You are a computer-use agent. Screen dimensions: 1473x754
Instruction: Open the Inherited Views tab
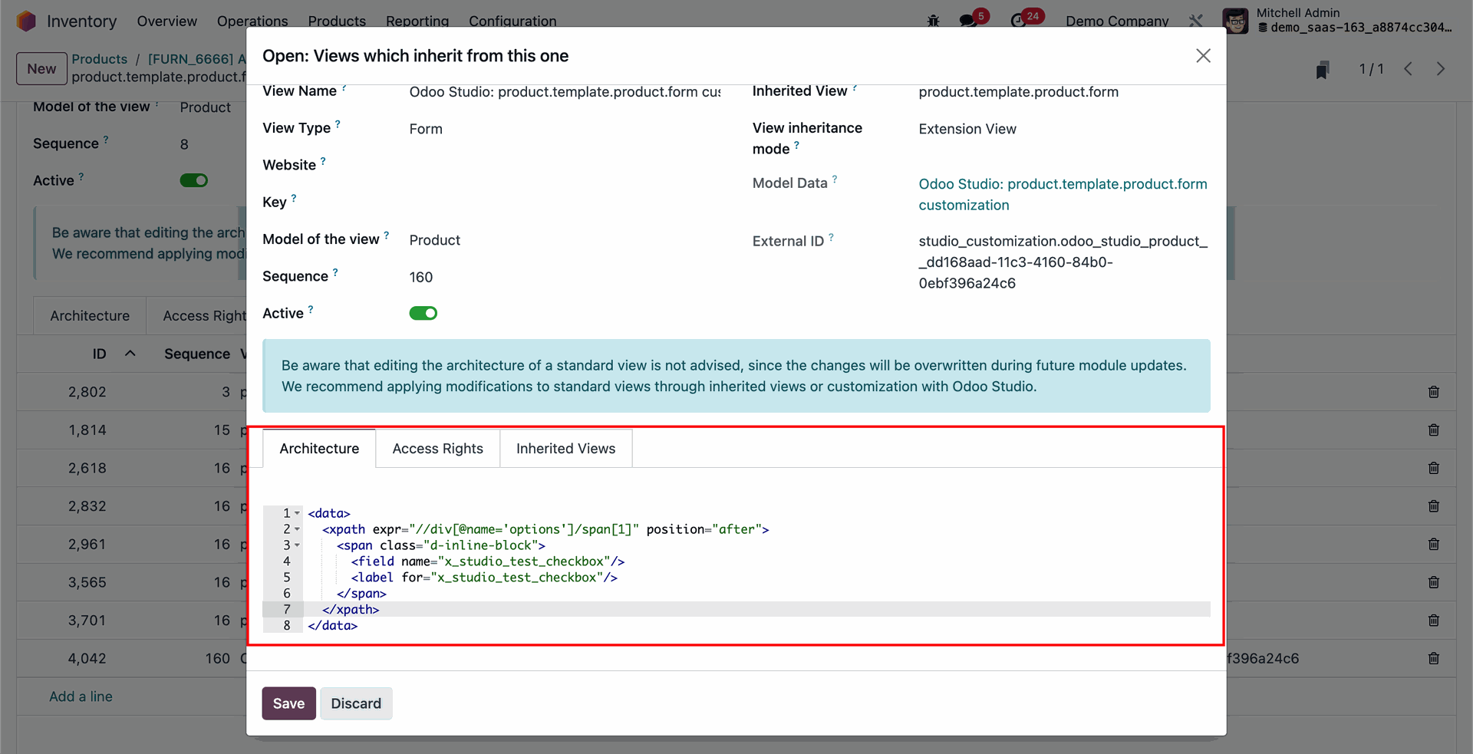coord(565,449)
